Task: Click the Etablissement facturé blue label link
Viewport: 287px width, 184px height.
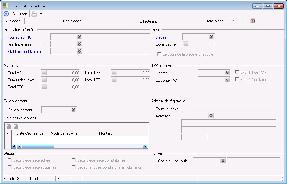Action: pyautogui.click(x=25, y=52)
